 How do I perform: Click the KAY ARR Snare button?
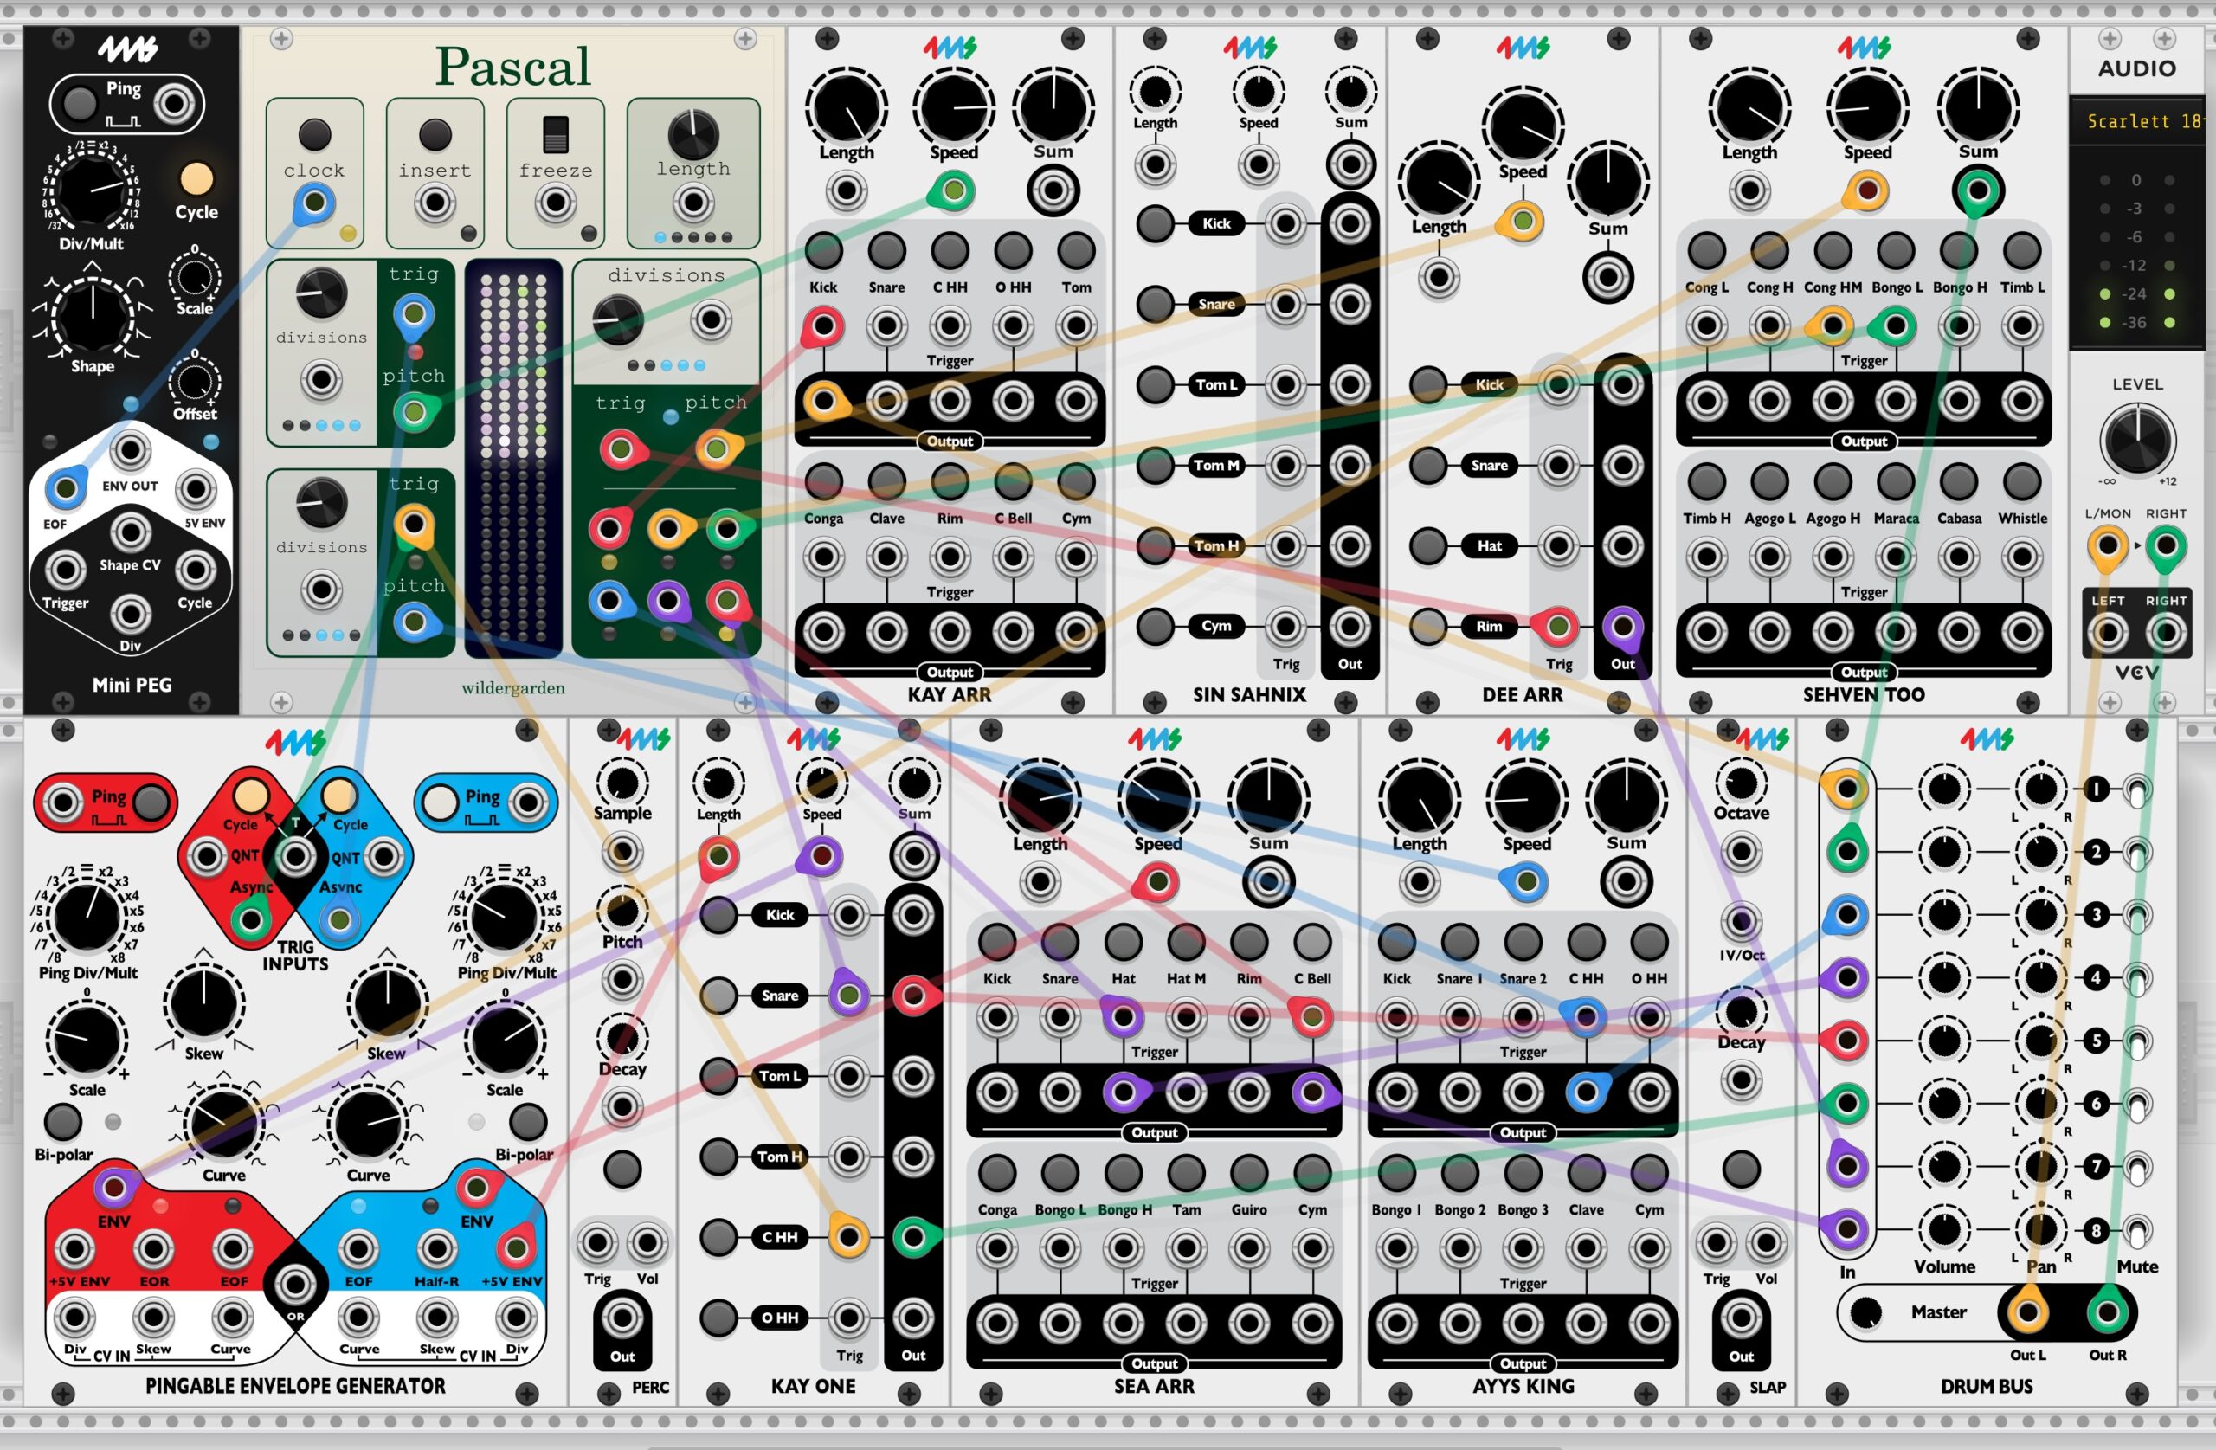coord(886,250)
